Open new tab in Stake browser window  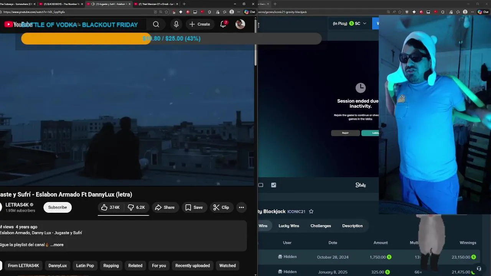[x=275, y=4]
